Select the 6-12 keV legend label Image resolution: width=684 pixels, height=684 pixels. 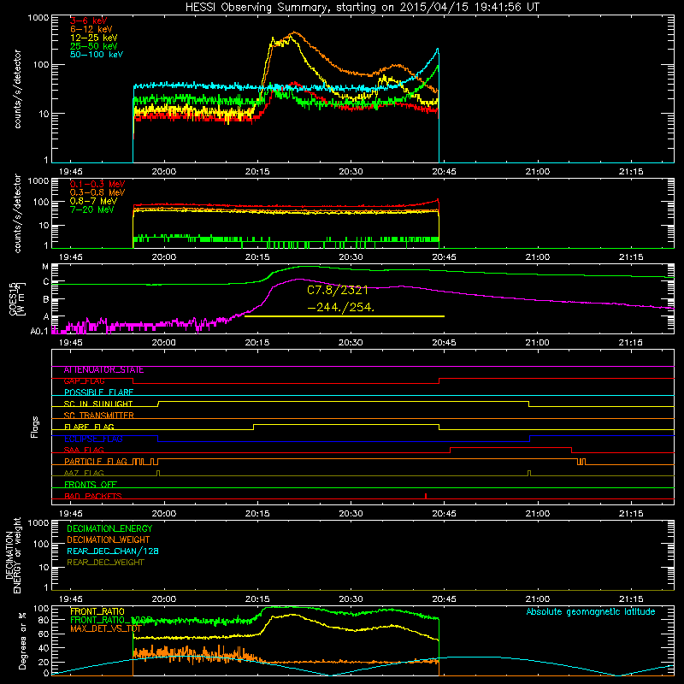pyautogui.click(x=91, y=29)
